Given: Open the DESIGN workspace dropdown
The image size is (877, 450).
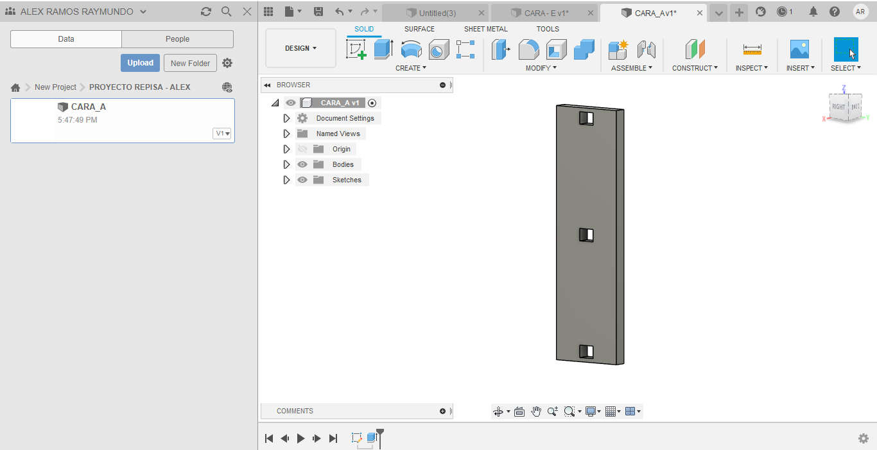Looking at the screenshot, I should click(x=300, y=48).
